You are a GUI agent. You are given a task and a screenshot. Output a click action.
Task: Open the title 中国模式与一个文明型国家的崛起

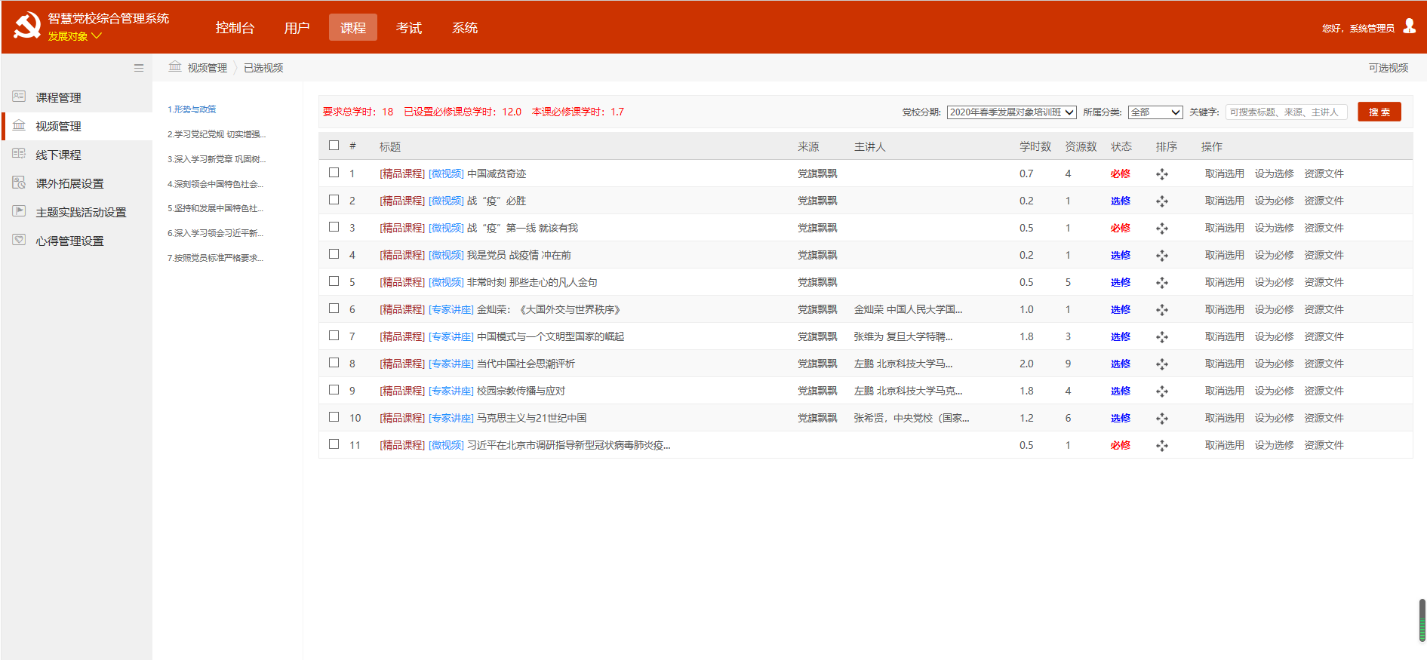(x=550, y=337)
